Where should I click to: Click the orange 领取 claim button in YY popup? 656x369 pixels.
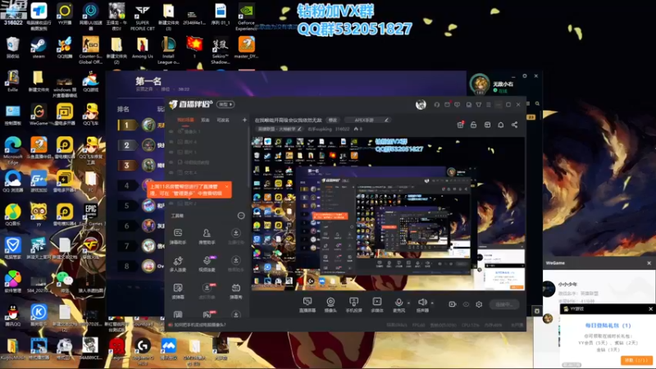point(636,360)
